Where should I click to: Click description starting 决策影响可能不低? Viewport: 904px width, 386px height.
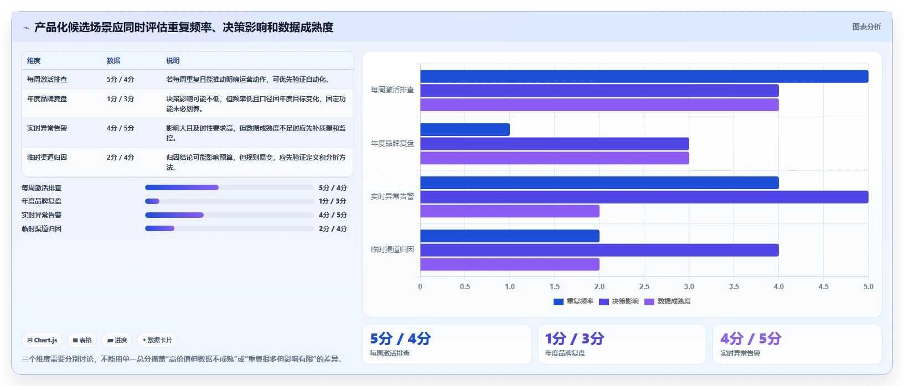(256, 104)
